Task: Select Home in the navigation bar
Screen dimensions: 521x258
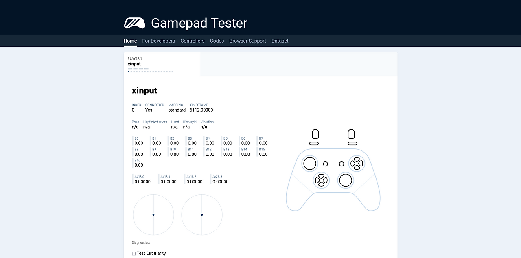Action: 130,41
